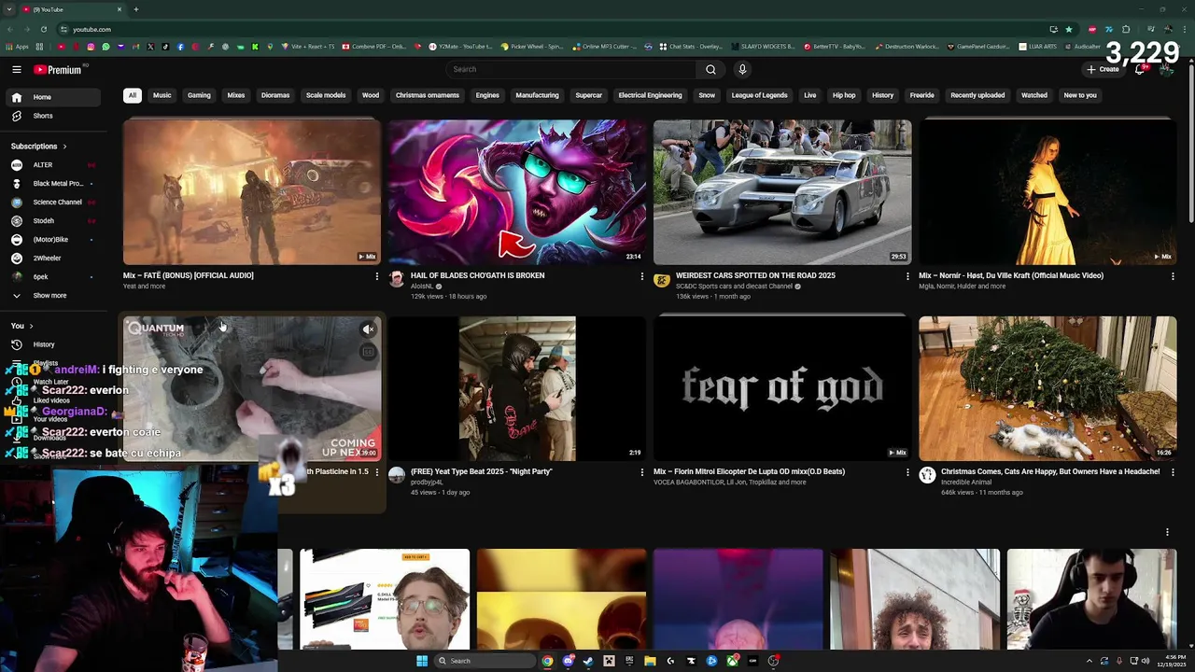1195x672 pixels.
Task: Open the 'Christmas Comes, Cats Are Happy' title
Action: [1050, 471]
